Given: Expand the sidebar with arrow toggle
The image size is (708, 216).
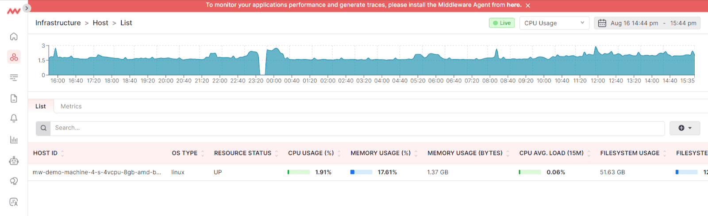Looking at the screenshot, I should (27, 8).
